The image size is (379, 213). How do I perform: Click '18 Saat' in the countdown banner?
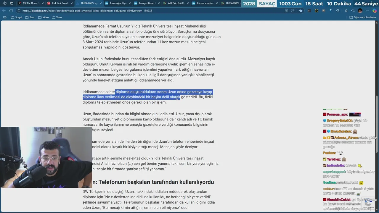[314, 4]
